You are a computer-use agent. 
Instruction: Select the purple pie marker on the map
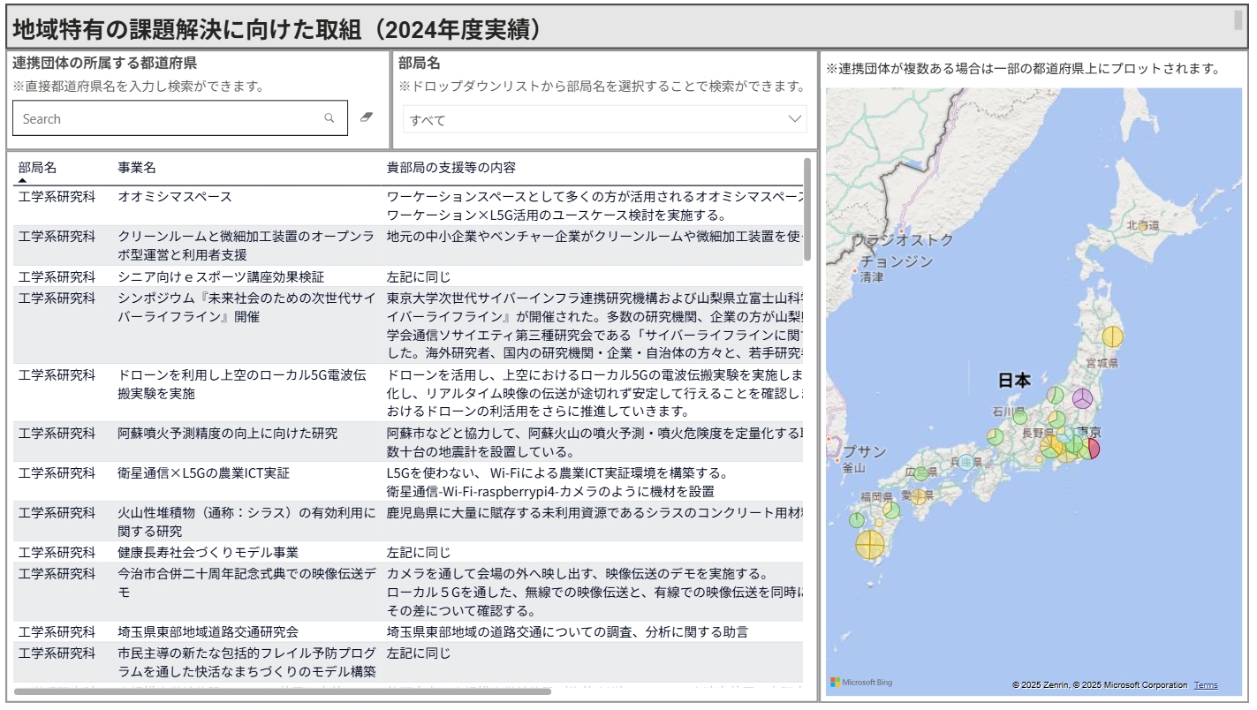[x=1082, y=398]
